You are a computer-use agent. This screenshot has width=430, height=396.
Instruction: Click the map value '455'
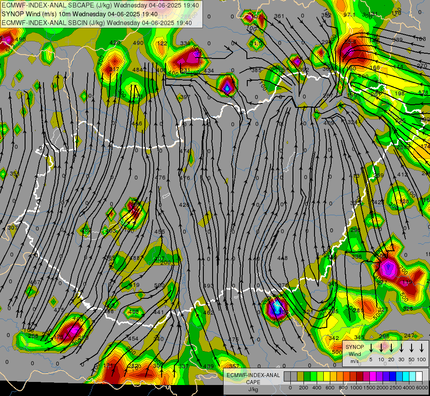pyautogui.click(x=159, y=231)
